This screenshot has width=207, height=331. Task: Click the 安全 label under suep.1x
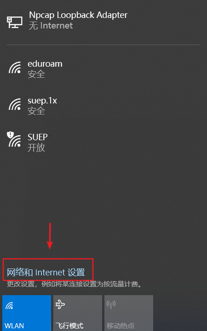36,111
